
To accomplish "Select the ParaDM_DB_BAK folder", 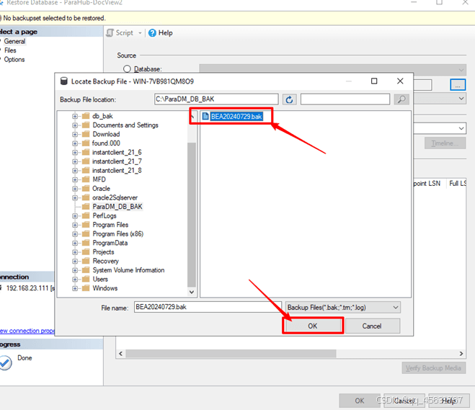I will pos(117,207).
